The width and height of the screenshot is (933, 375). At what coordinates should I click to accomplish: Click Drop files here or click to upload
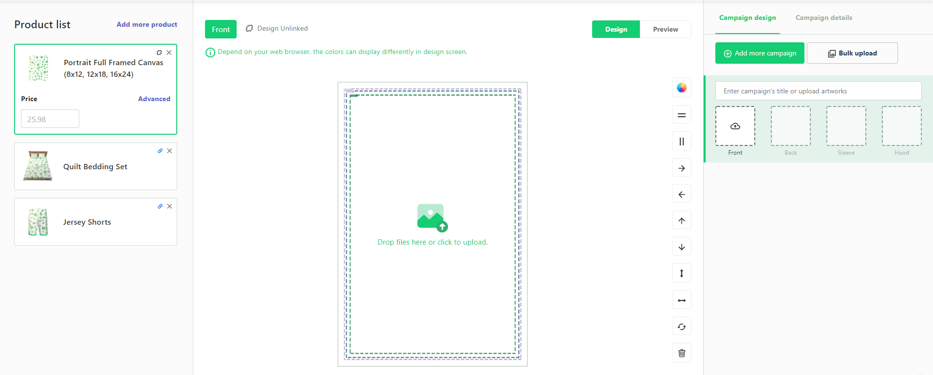click(432, 242)
